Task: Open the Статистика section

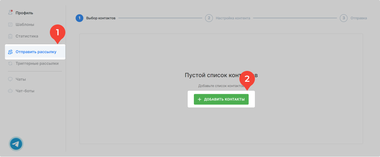Action: [27, 36]
